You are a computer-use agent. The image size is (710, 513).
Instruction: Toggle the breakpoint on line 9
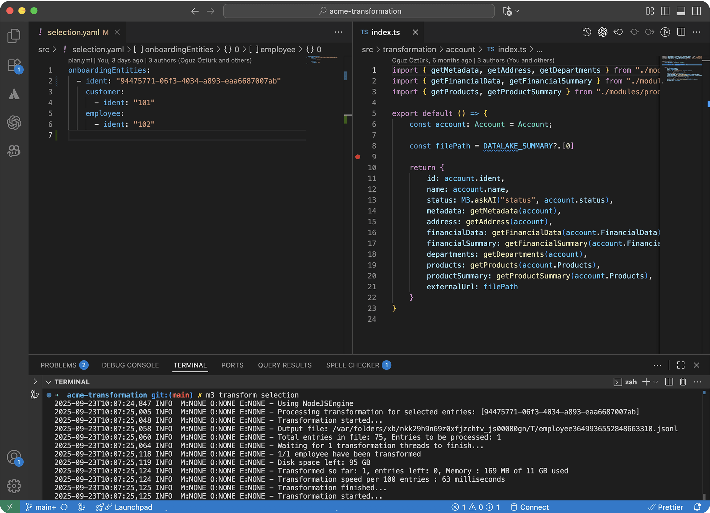(357, 157)
